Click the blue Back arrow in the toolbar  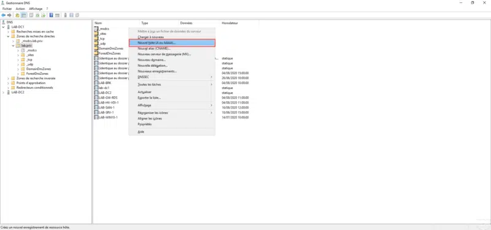click(x=3, y=15)
